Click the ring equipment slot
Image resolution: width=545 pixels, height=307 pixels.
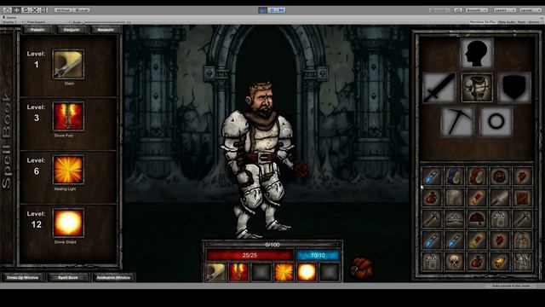tap(496, 121)
